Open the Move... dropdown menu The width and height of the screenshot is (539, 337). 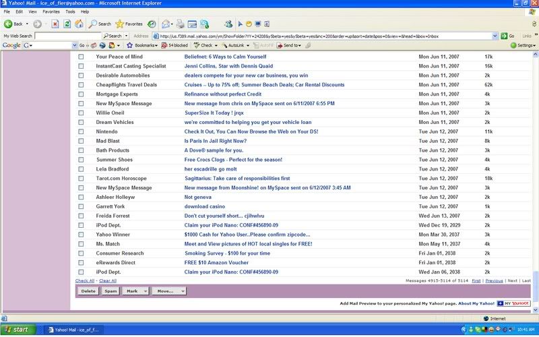click(x=169, y=291)
